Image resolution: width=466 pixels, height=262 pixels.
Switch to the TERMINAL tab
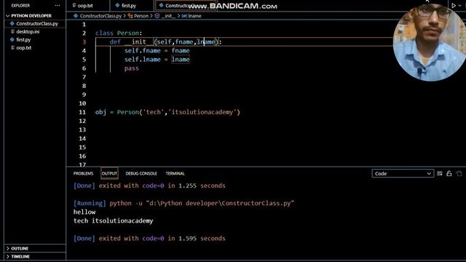(175, 173)
